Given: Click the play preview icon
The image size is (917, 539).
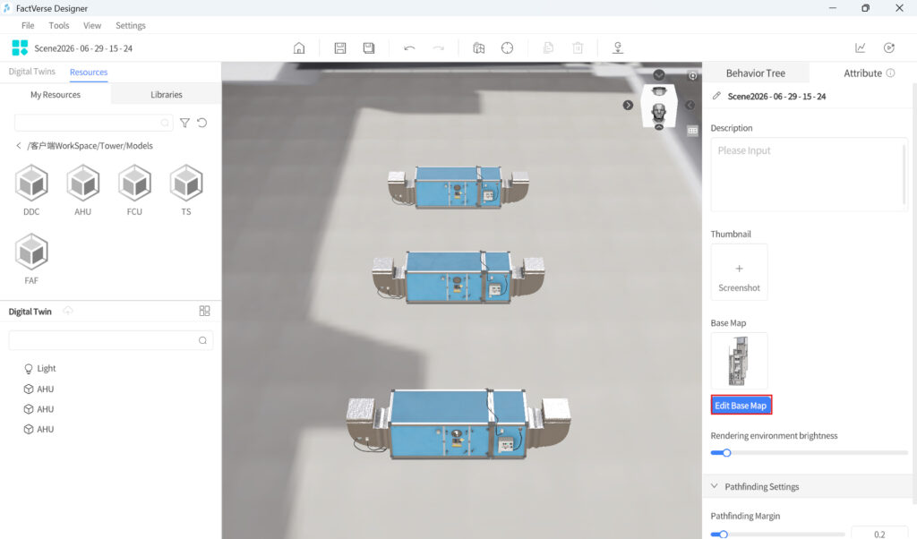Looking at the screenshot, I should pos(889,48).
